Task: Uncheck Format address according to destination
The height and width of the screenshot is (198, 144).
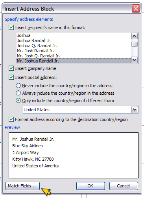Action: point(11,119)
